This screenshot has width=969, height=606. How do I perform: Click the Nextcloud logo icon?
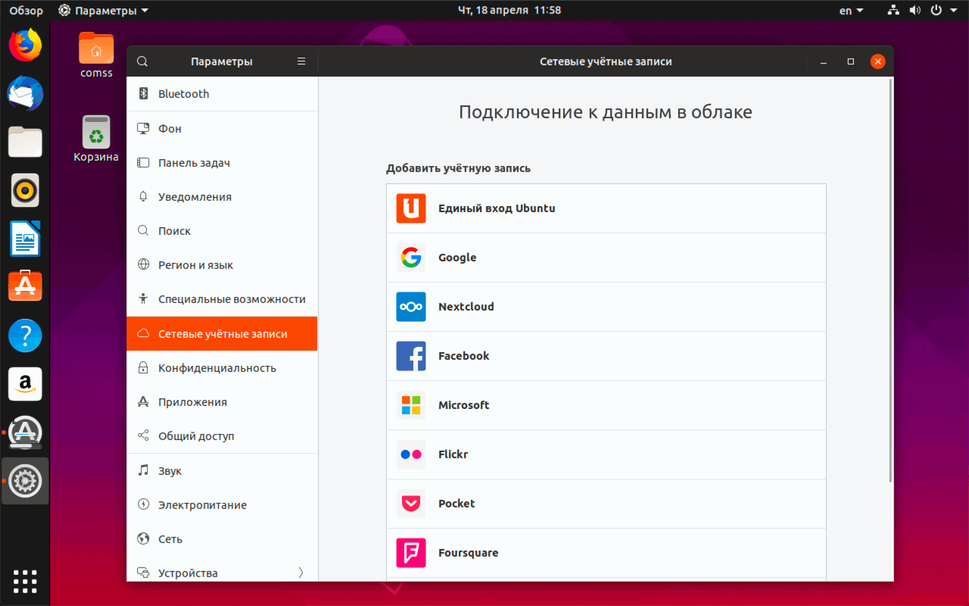click(411, 307)
